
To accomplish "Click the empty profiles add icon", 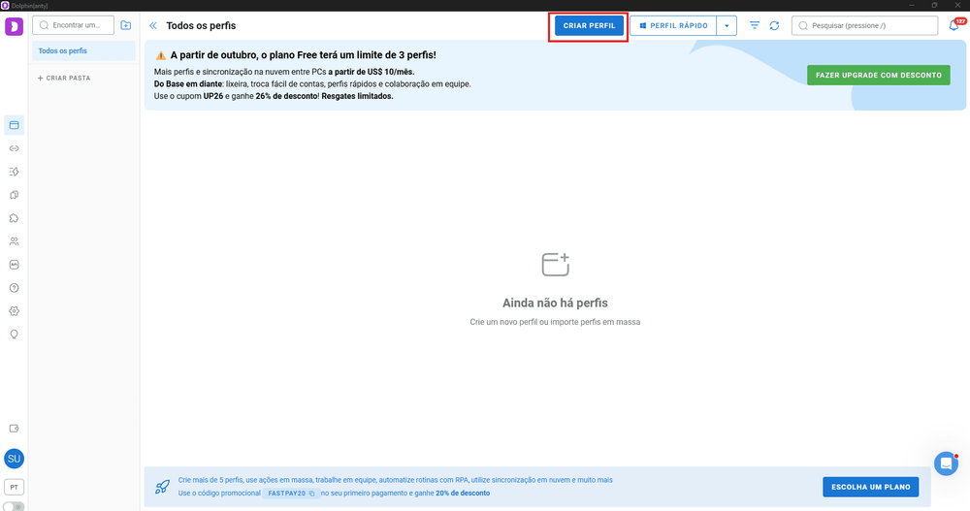I will point(555,264).
